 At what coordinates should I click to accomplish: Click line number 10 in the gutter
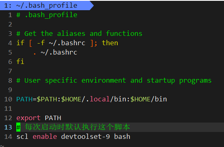[x=8, y=99]
